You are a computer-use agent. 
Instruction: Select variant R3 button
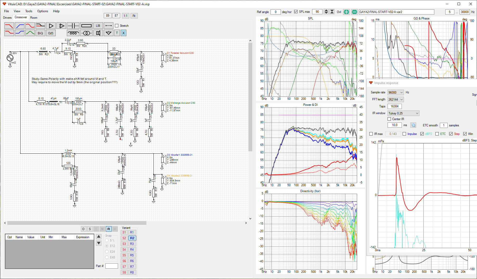click(x=132, y=244)
